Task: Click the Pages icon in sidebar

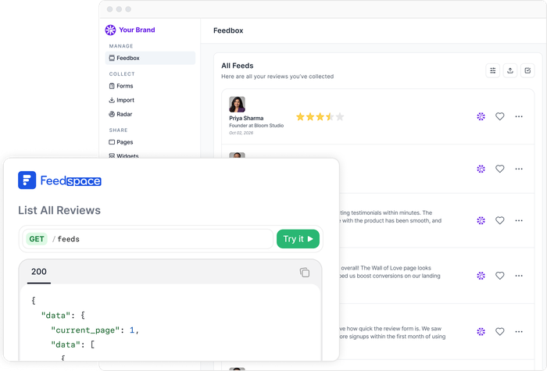Action: pos(112,142)
